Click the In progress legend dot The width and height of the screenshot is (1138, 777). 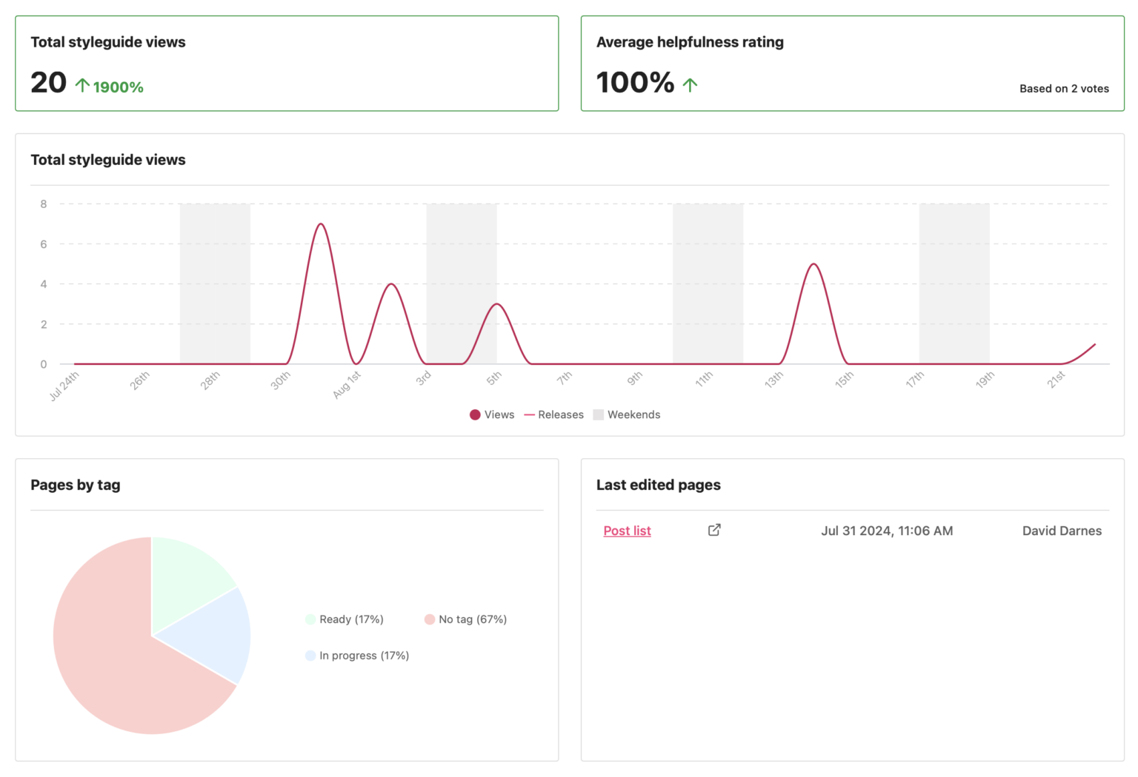[309, 656]
